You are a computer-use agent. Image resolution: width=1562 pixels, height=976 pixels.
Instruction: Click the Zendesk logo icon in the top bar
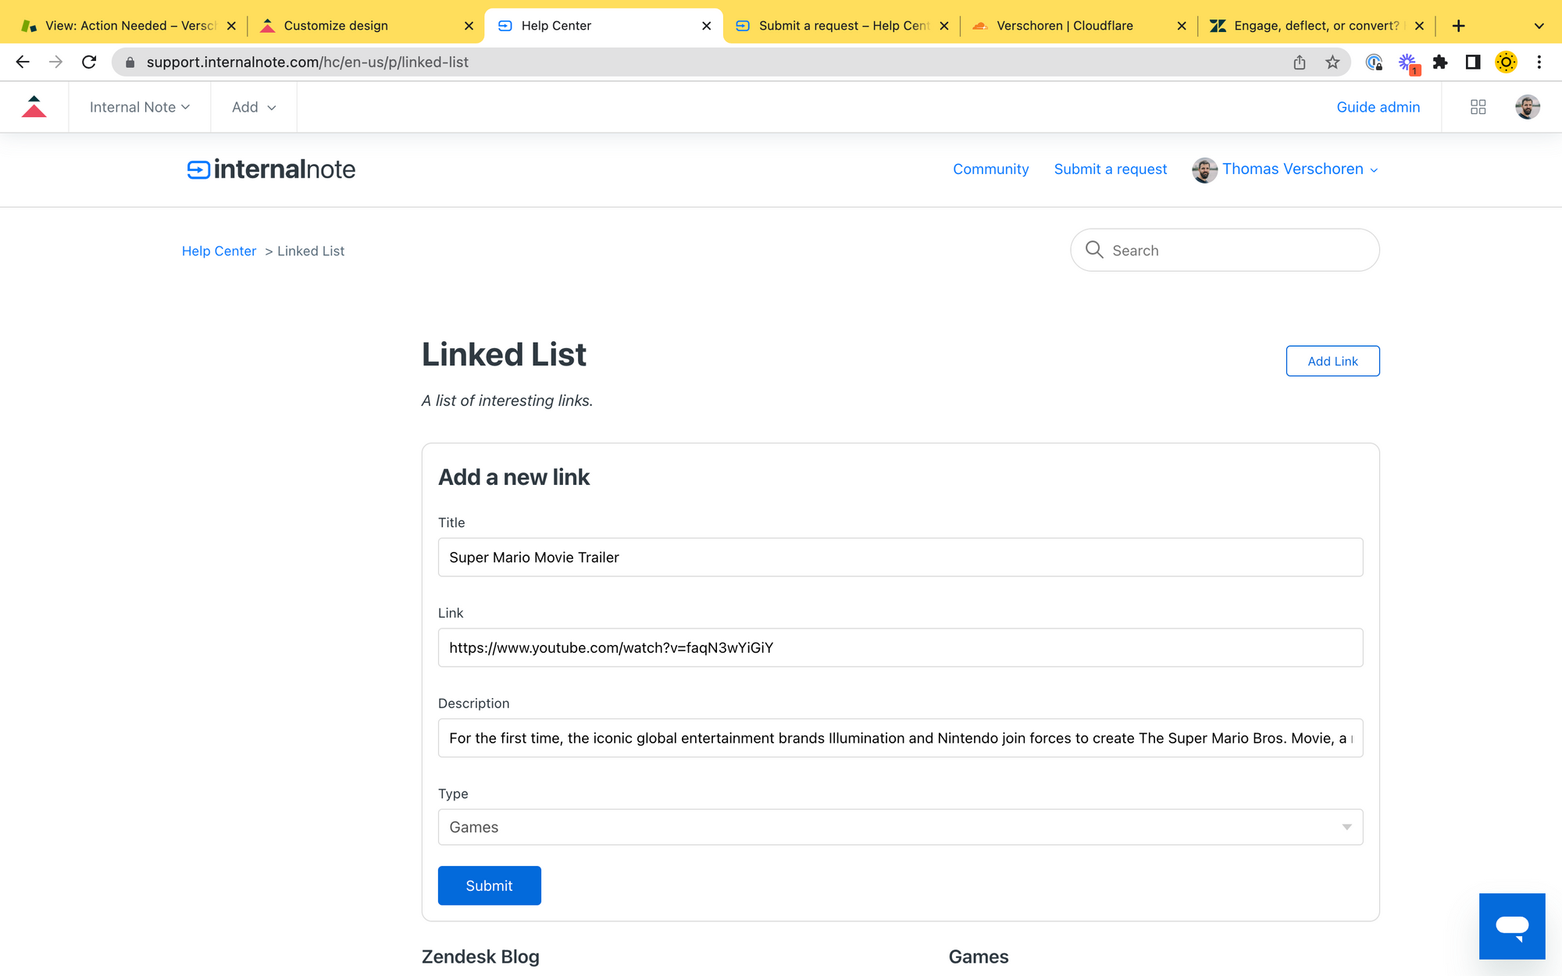click(34, 107)
